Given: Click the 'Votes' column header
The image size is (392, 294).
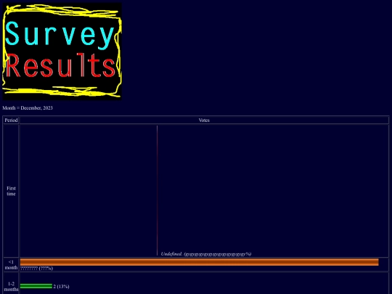Looking at the screenshot, I should click(204, 121).
